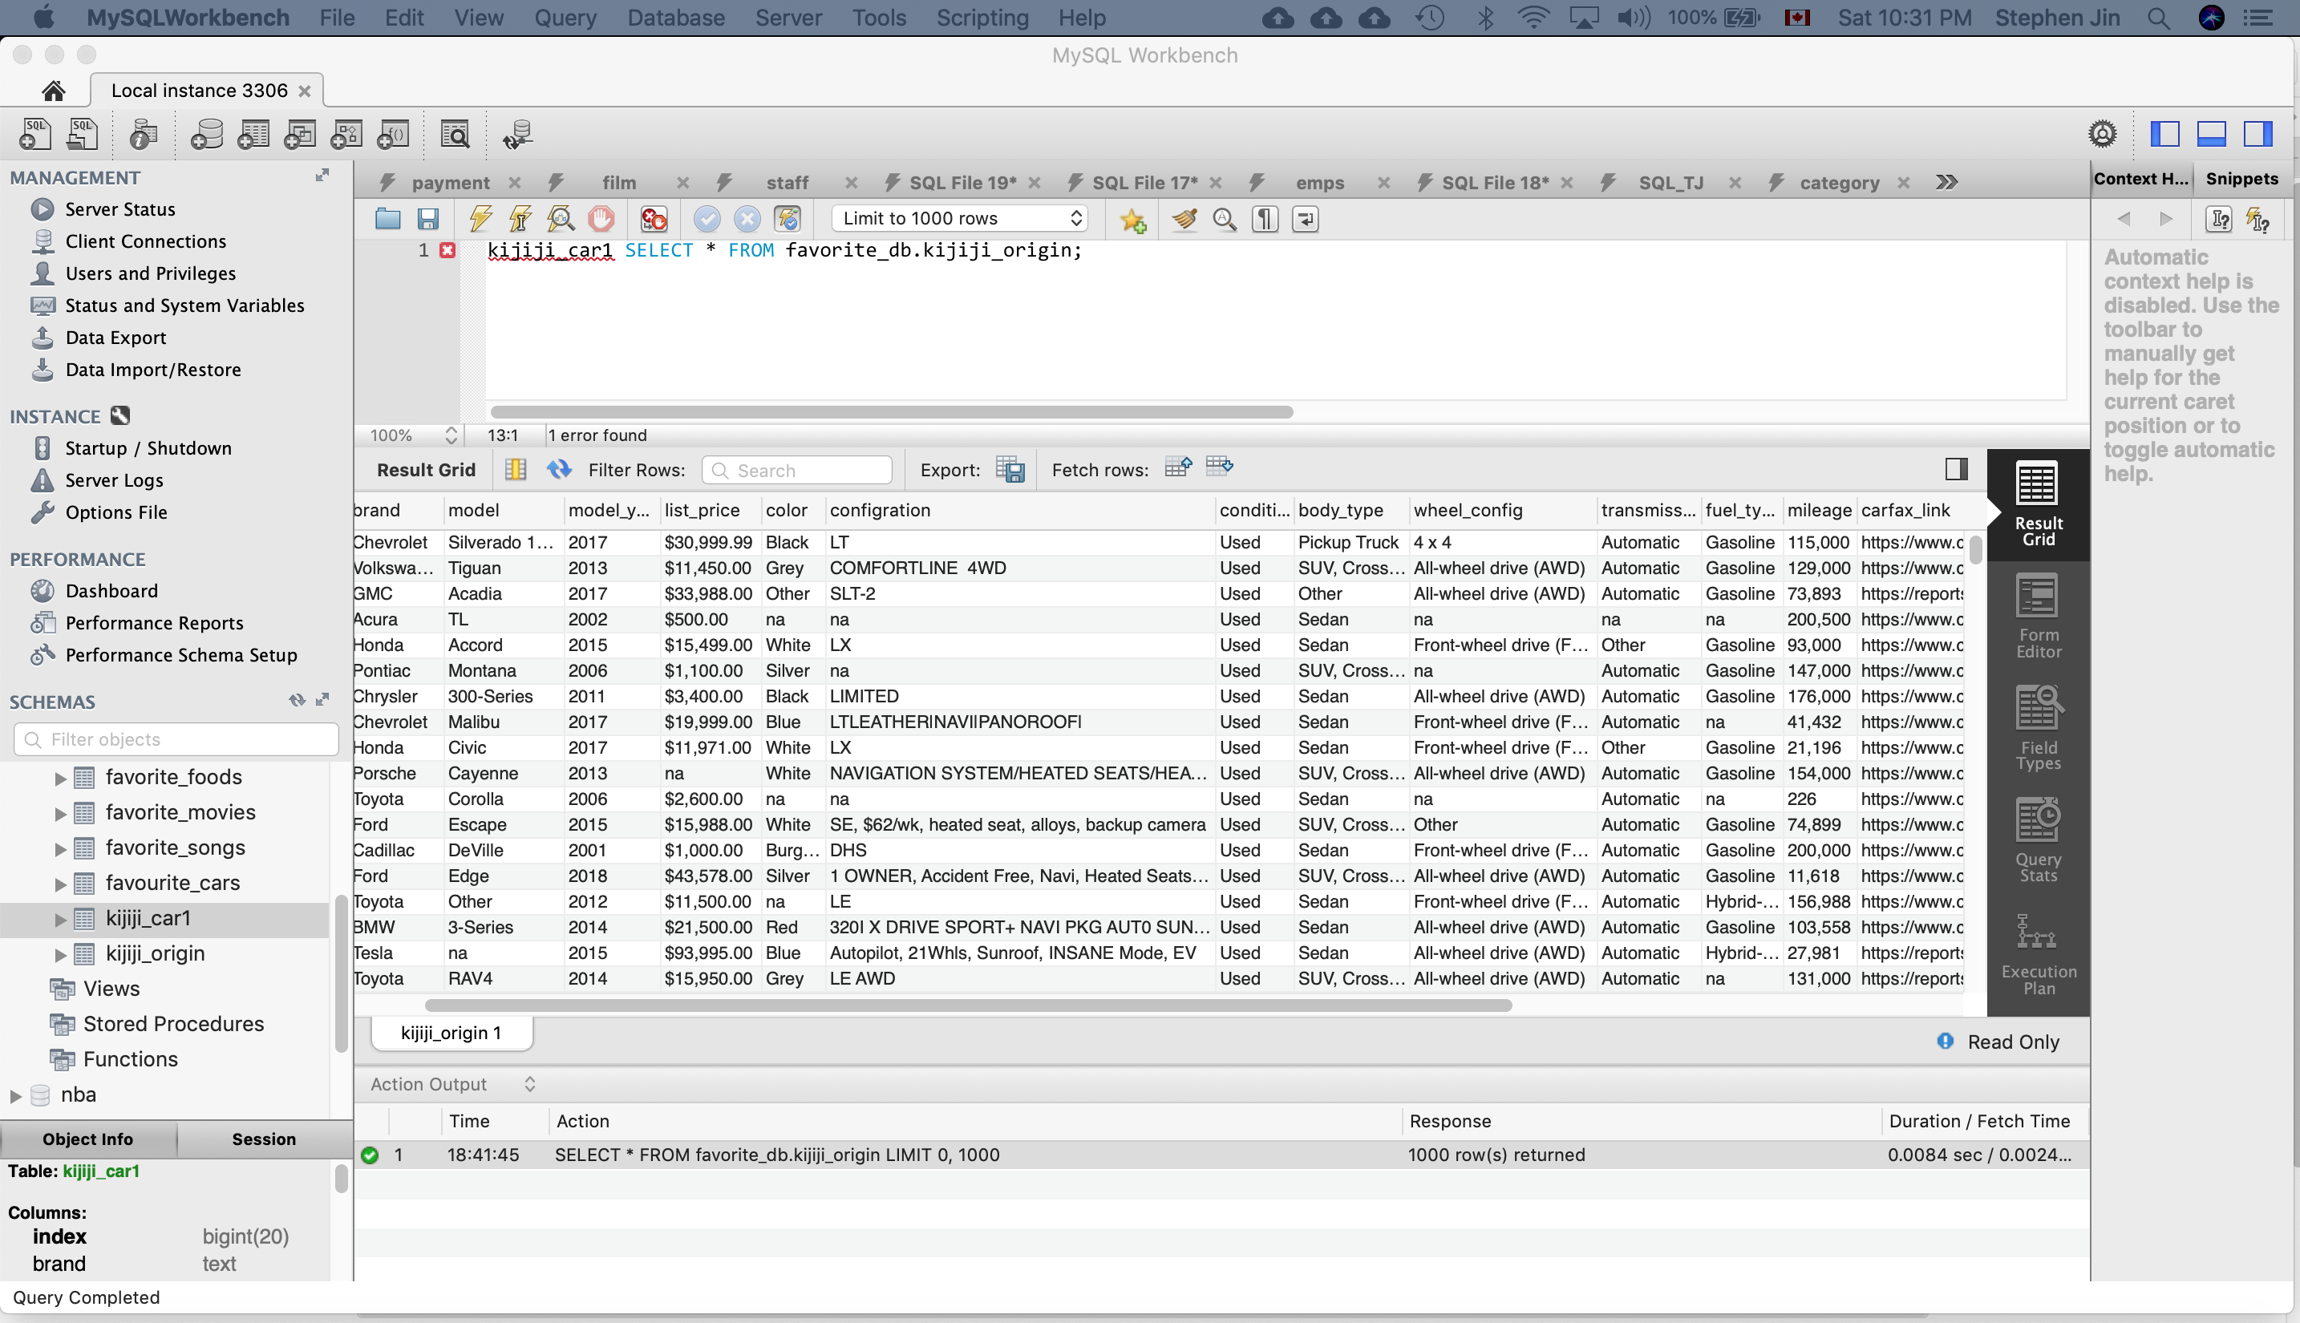Execute statement under cursor icon
The image size is (2300, 1323).
[520, 219]
